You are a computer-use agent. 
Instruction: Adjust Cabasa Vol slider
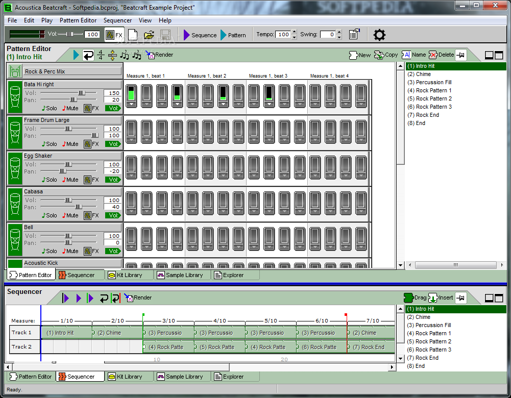click(68, 200)
